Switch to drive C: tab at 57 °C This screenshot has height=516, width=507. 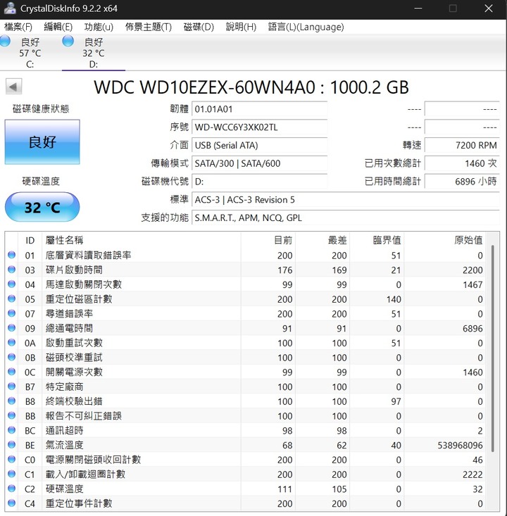pos(30,53)
